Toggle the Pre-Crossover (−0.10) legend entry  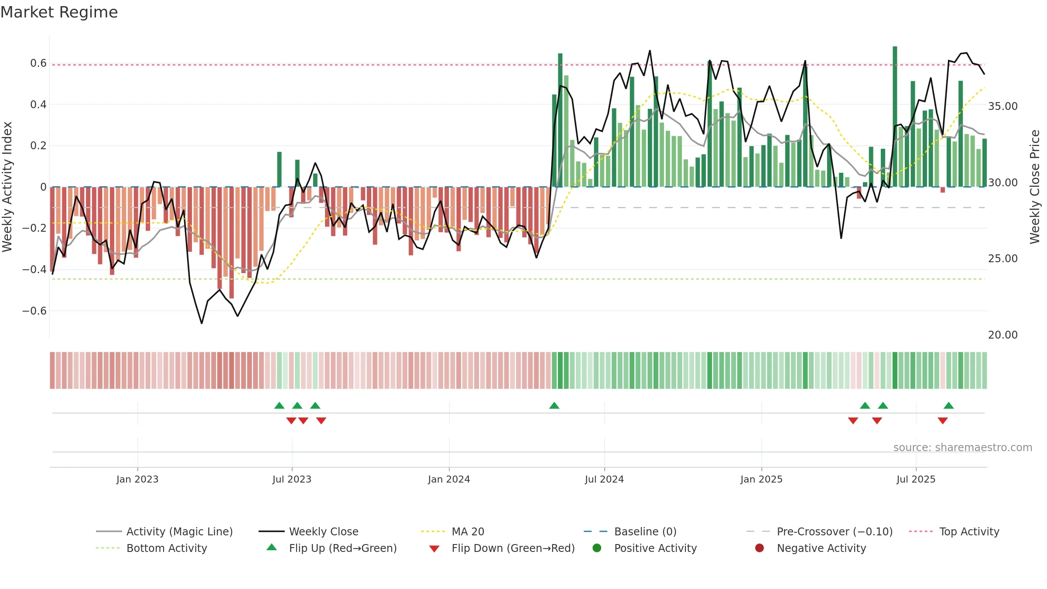[819, 531]
